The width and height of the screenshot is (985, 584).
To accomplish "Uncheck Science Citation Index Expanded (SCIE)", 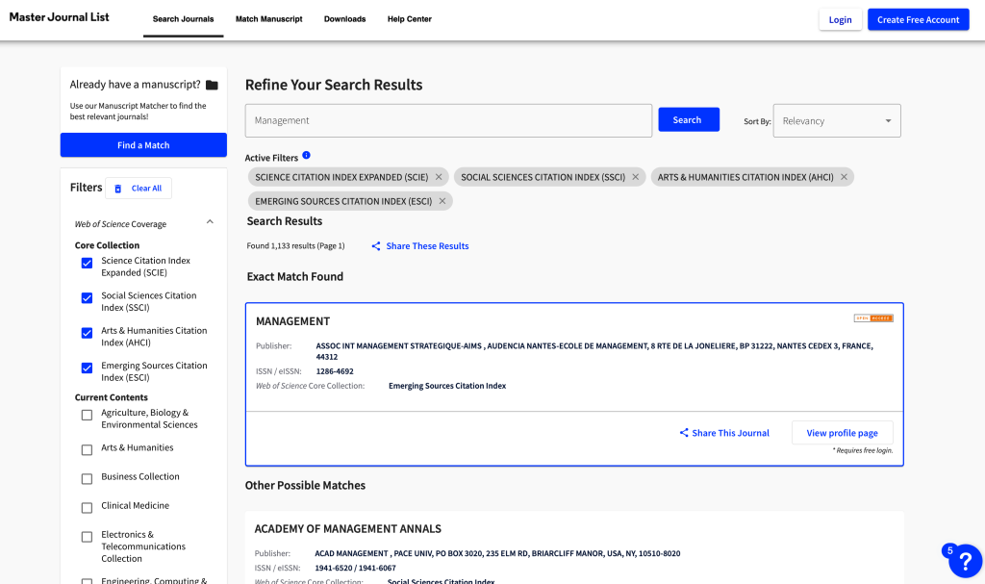I will click(x=87, y=263).
